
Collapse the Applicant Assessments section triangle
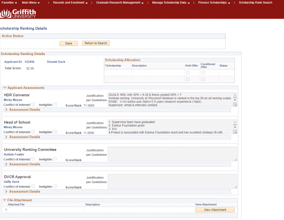coord(5,88)
